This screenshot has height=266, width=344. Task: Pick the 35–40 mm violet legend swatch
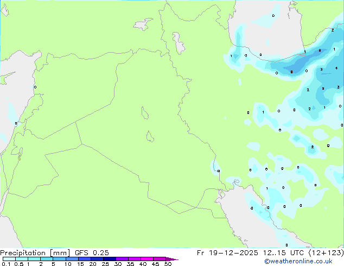coord(135,259)
